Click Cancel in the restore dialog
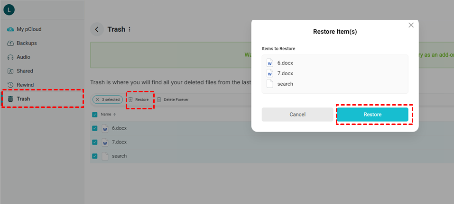The image size is (454, 204). (x=297, y=115)
